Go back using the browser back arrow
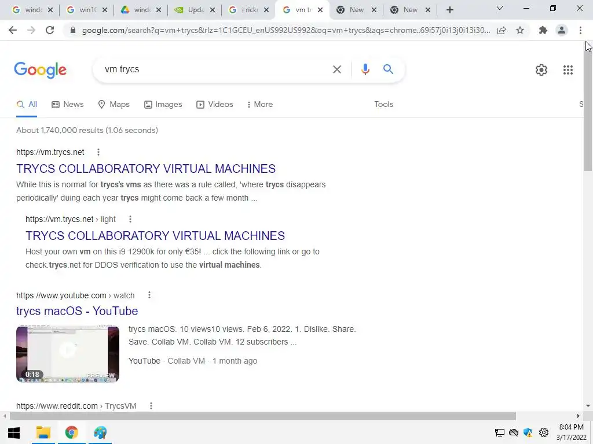 click(13, 30)
